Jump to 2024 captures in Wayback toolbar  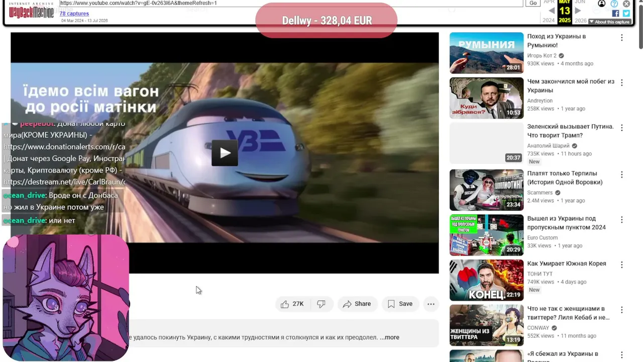click(x=549, y=21)
